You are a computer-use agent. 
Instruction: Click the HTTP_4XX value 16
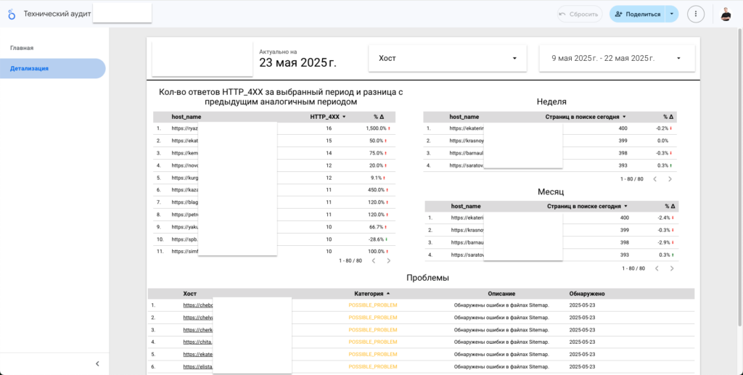[x=329, y=128]
